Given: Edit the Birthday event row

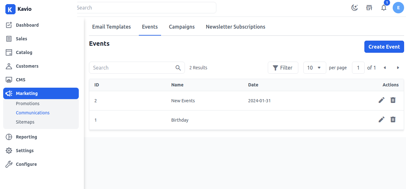Looking at the screenshot, I should [x=382, y=119].
